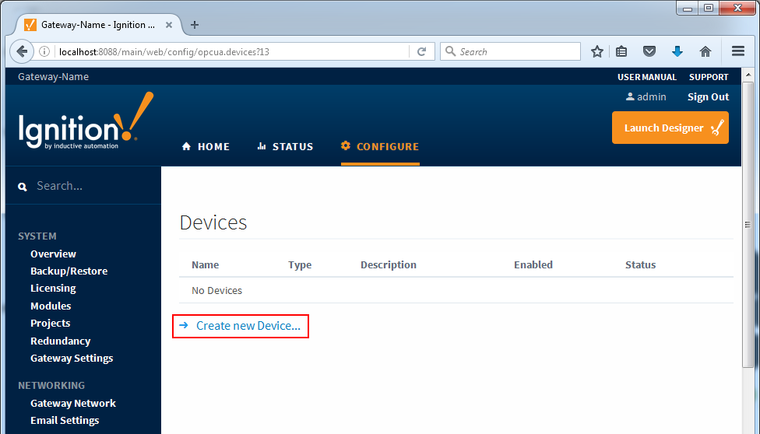This screenshot has width=760, height=434.
Task: Click the Launch Designer button
Action: coord(670,128)
